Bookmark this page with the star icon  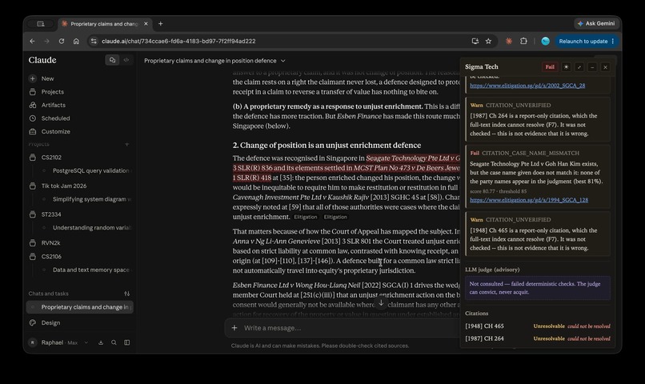point(488,41)
